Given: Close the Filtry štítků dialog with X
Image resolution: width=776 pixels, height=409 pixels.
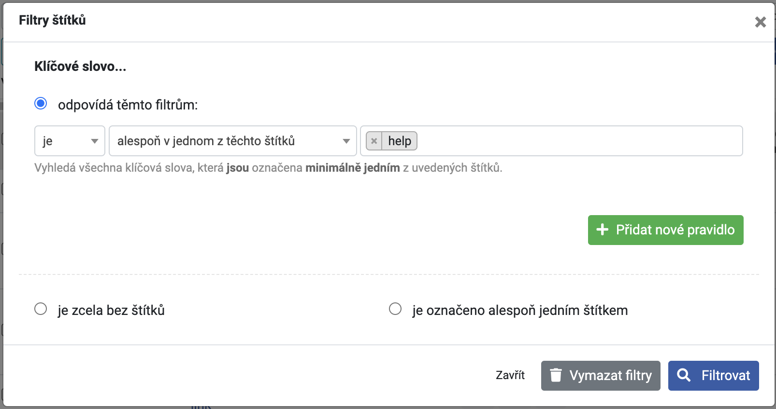Looking at the screenshot, I should coord(761,22).
